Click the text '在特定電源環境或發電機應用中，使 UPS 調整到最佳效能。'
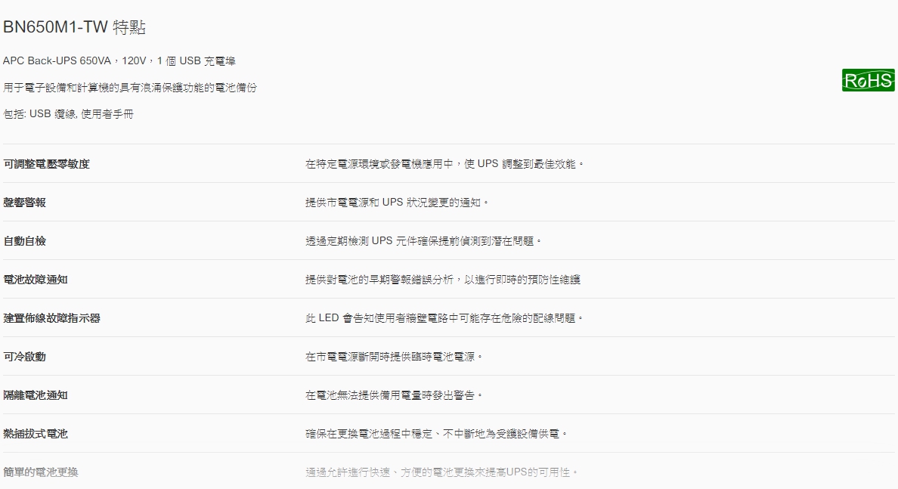 pos(445,164)
